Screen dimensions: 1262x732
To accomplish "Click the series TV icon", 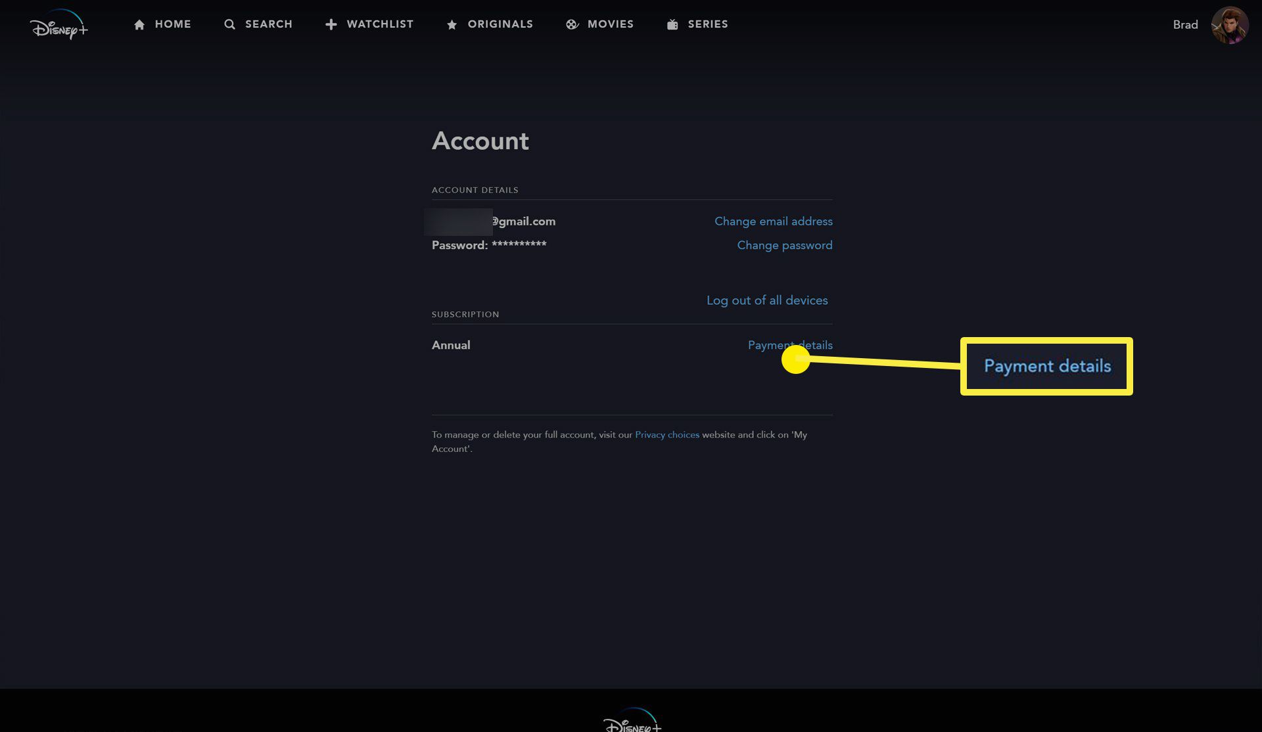I will pyautogui.click(x=672, y=24).
